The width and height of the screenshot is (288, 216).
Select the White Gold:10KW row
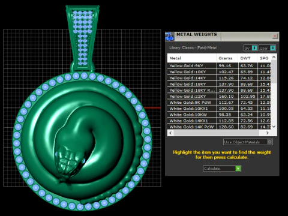tap(219, 115)
